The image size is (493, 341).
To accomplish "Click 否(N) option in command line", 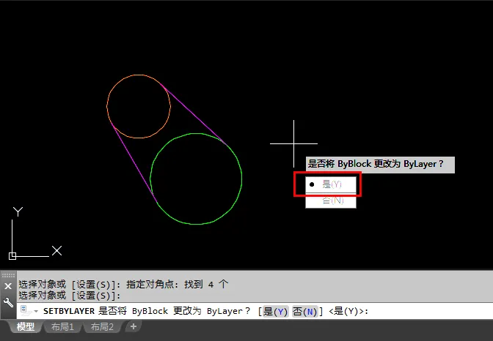I will 304,312.
